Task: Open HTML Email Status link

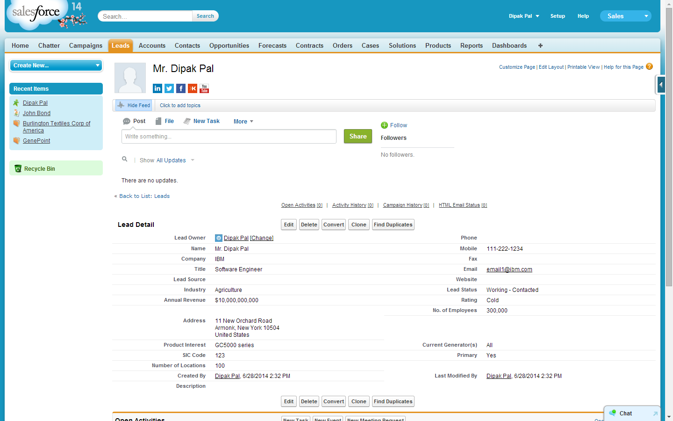Action: click(463, 205)
